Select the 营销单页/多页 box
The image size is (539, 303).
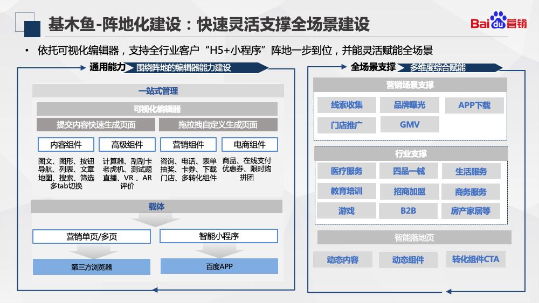click(92, 236)
